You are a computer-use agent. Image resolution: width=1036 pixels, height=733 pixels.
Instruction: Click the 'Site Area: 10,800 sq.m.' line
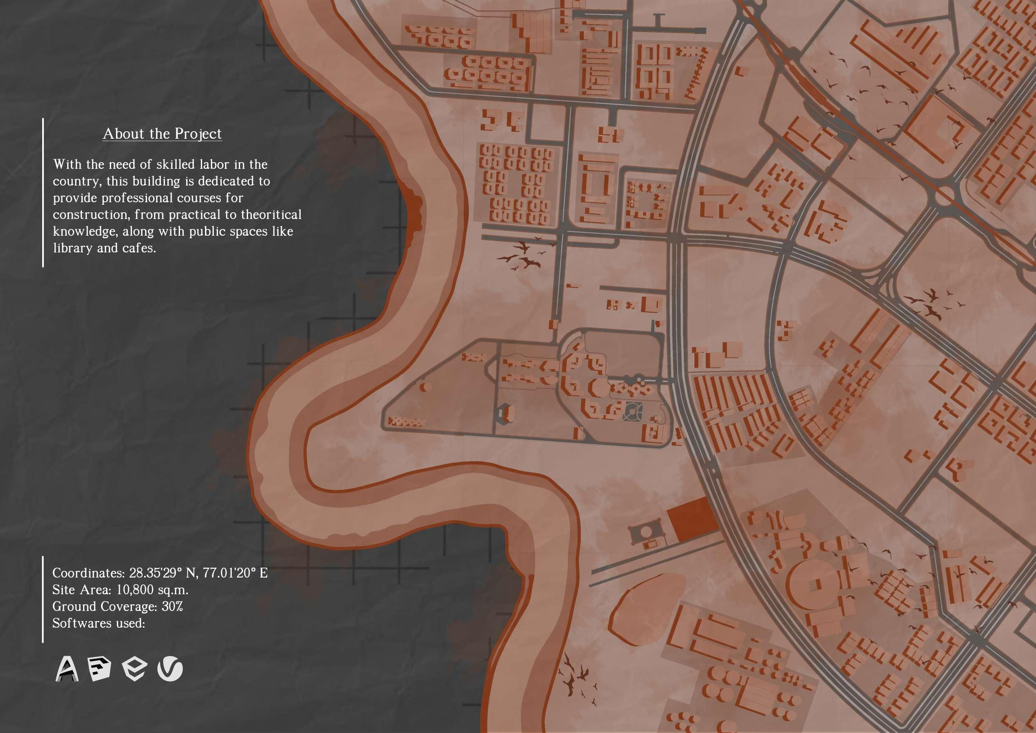pos(120,589)
